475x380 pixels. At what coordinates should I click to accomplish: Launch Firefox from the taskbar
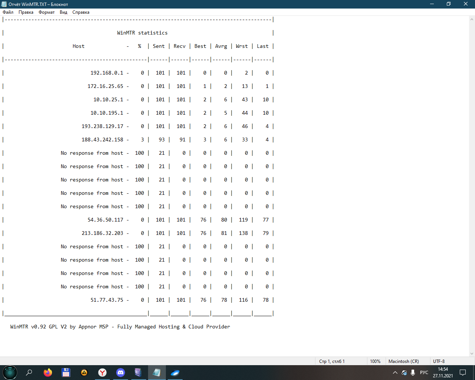click(x=48, y=373)
